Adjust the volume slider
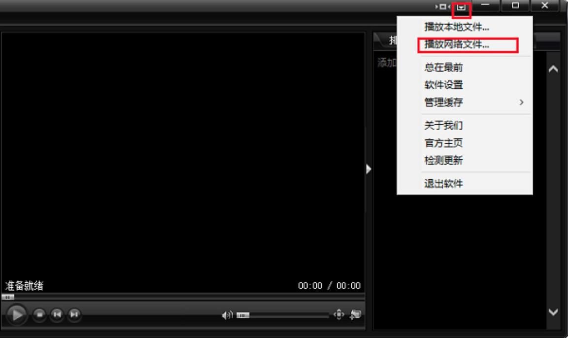 (x=283, y=315)
